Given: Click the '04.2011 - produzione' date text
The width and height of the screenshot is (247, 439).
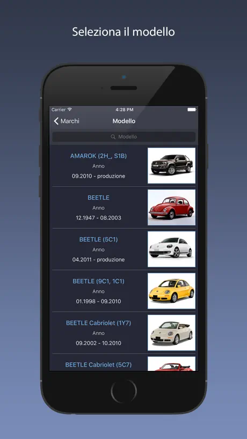Looking at the screenshot, I should click(x=98, y=260).
